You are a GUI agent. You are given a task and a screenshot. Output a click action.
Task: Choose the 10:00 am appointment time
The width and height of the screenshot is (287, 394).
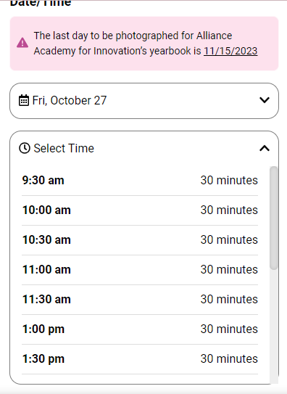tap(140, 210)
